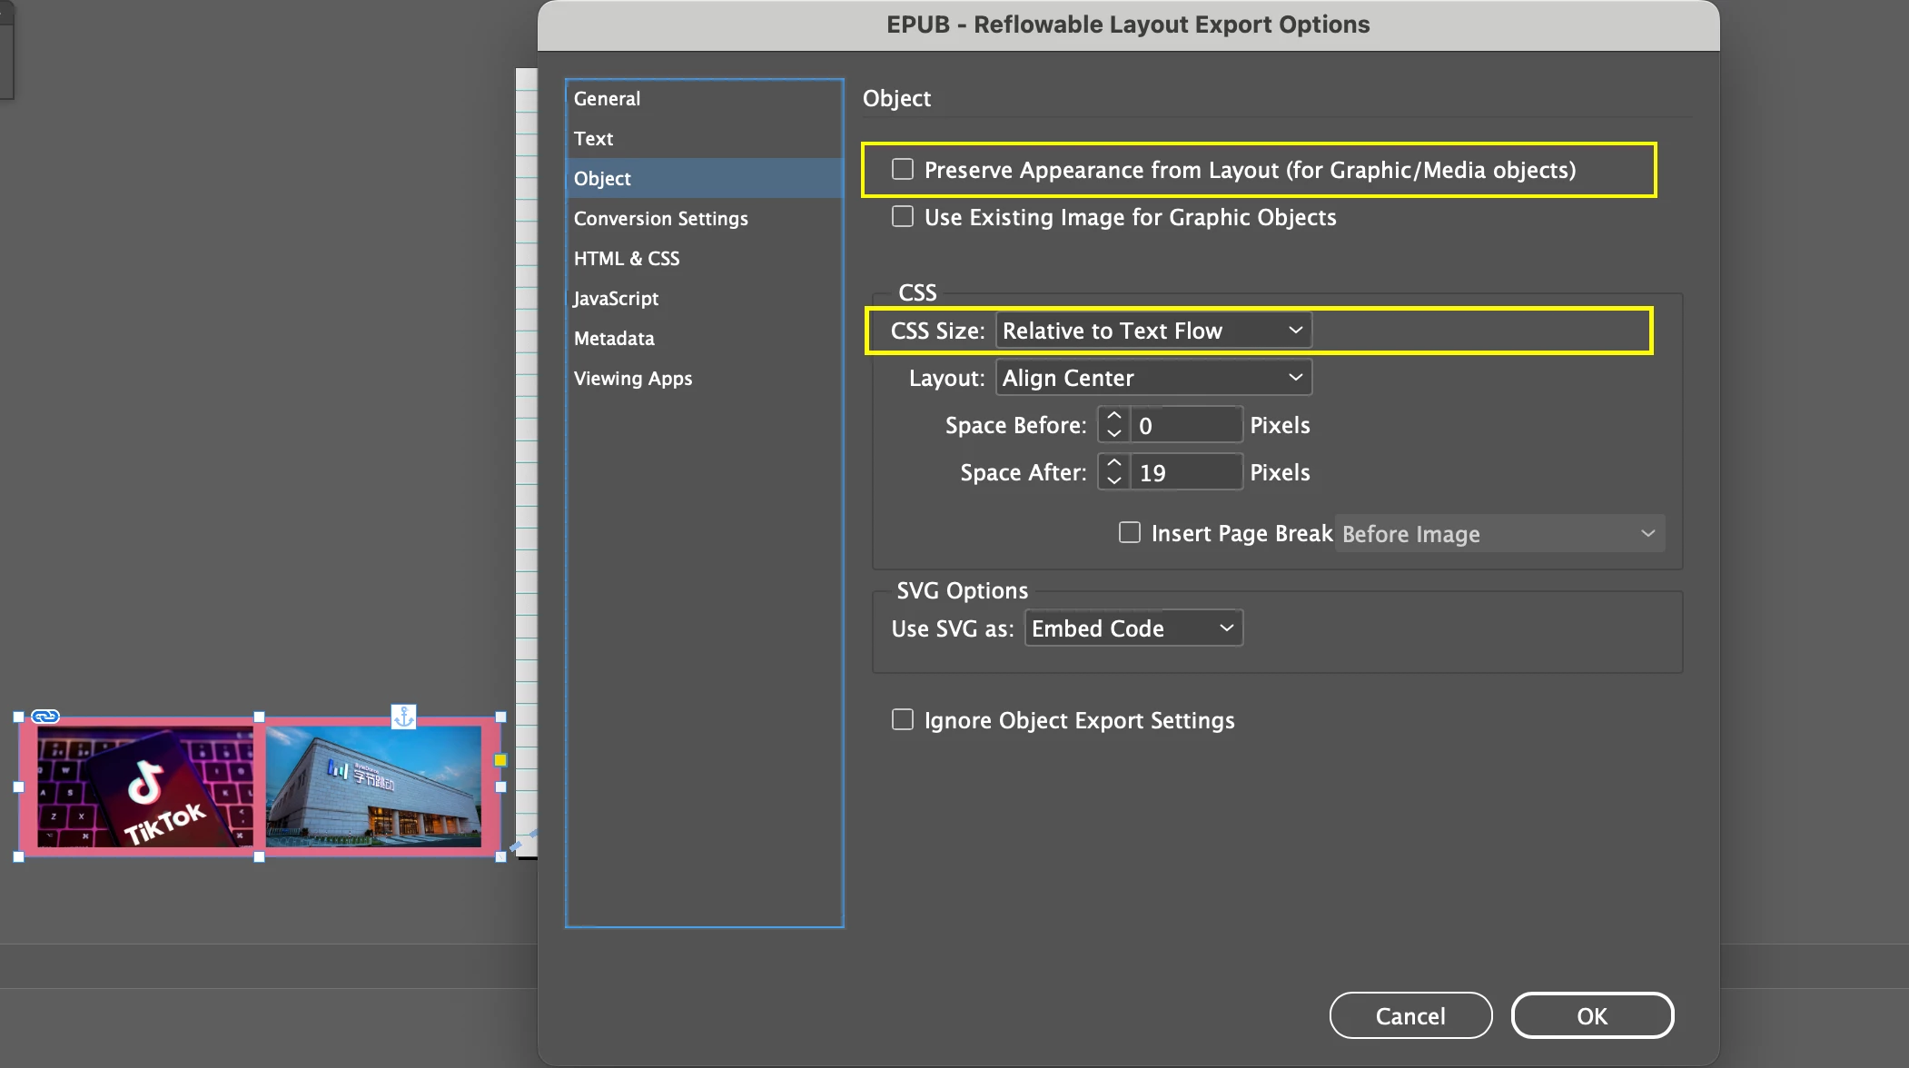Enable Ignore Object Export Settings
The height and width of the screenshot is (1068, 1909).
(902, 720)
